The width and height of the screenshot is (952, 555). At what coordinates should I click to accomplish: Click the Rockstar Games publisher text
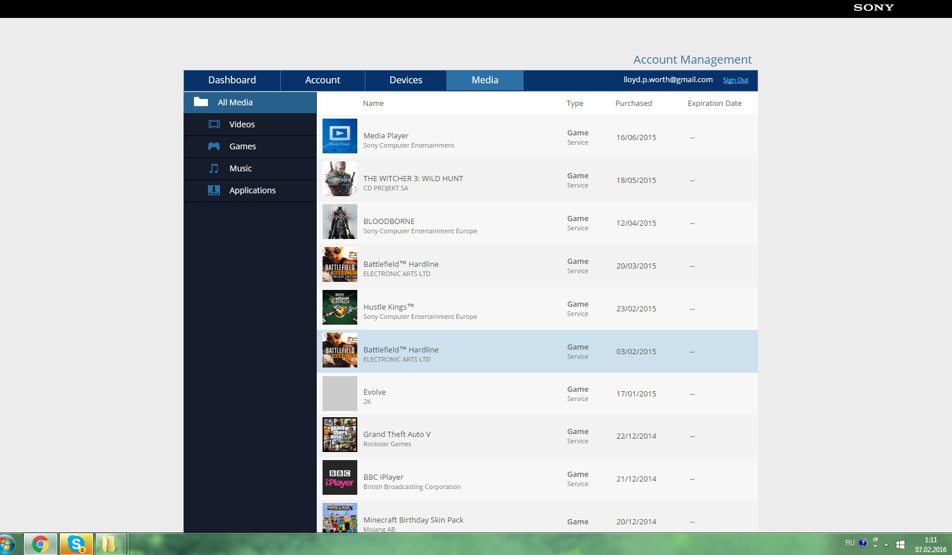click(x=387, y=444)
